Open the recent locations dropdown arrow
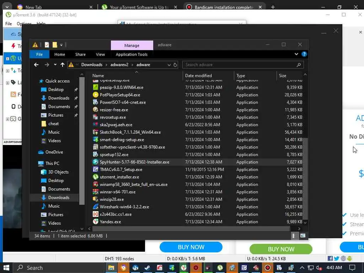The width and height of the screenshot is (364, 273). [x=55, y=65]
